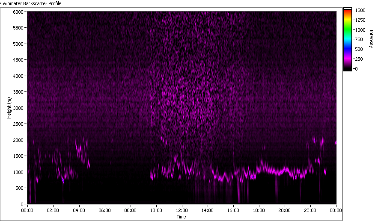Click the 3000 height axis tick label
The width and height of the screenshot is (375, 221).
point(18,108)
